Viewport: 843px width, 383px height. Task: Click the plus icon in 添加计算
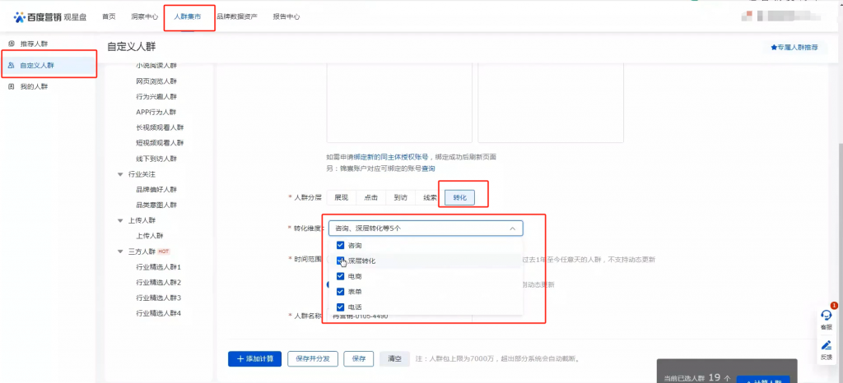[x=240, y=359]
